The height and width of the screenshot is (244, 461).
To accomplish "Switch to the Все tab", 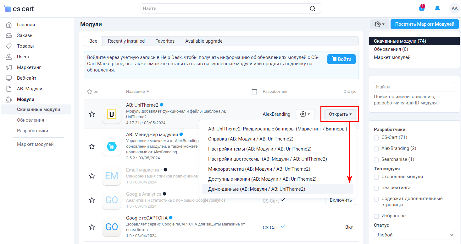I will 93,41.
